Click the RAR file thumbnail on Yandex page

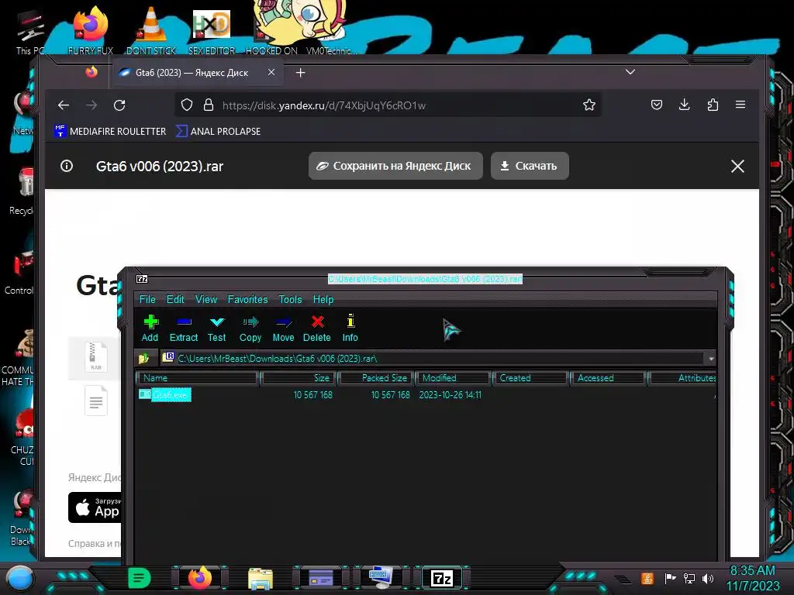click(95, 357)
